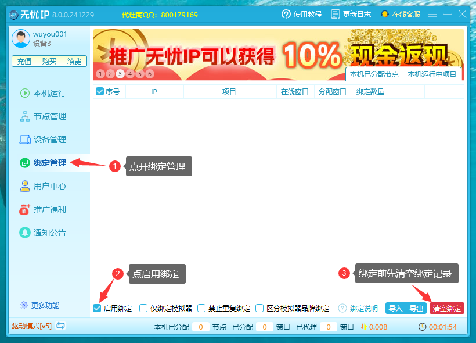This screenshot has width=476, height=343.
Task: Sort by the 分配窗口 column header
Action: [x=333, y=91]
